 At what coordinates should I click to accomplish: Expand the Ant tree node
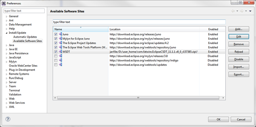click(x=7, y=20)
